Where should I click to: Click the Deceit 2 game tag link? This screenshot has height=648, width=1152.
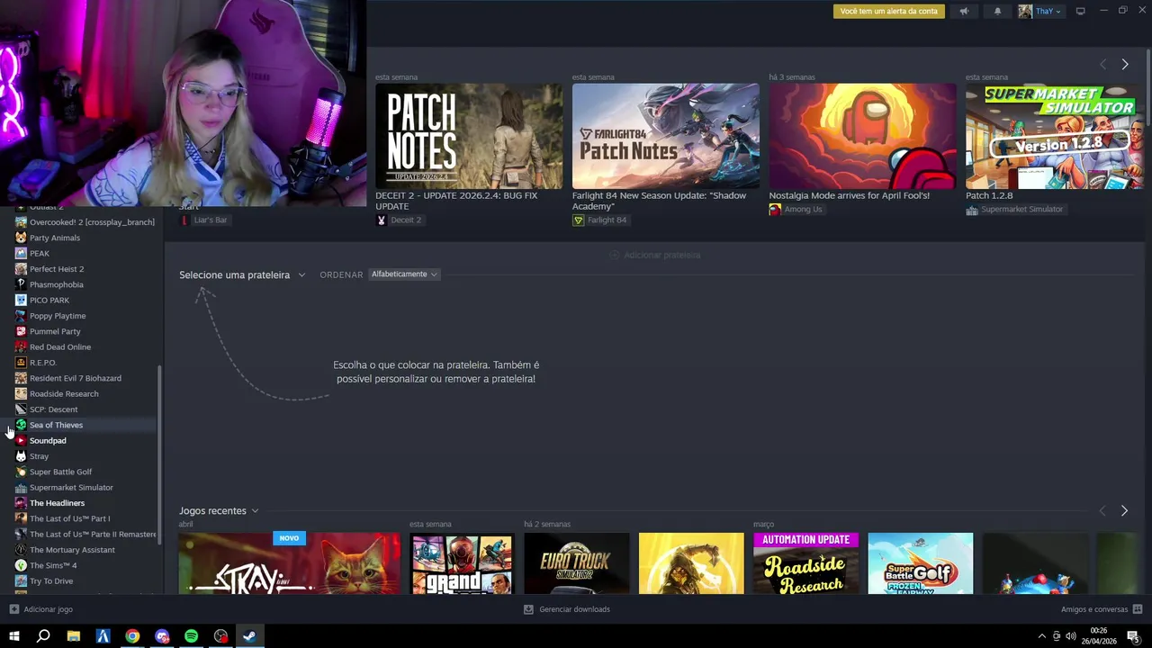(399, 220)
